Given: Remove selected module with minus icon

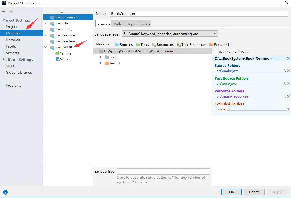Looking at the screenshot, I should (x=54, y=11).
